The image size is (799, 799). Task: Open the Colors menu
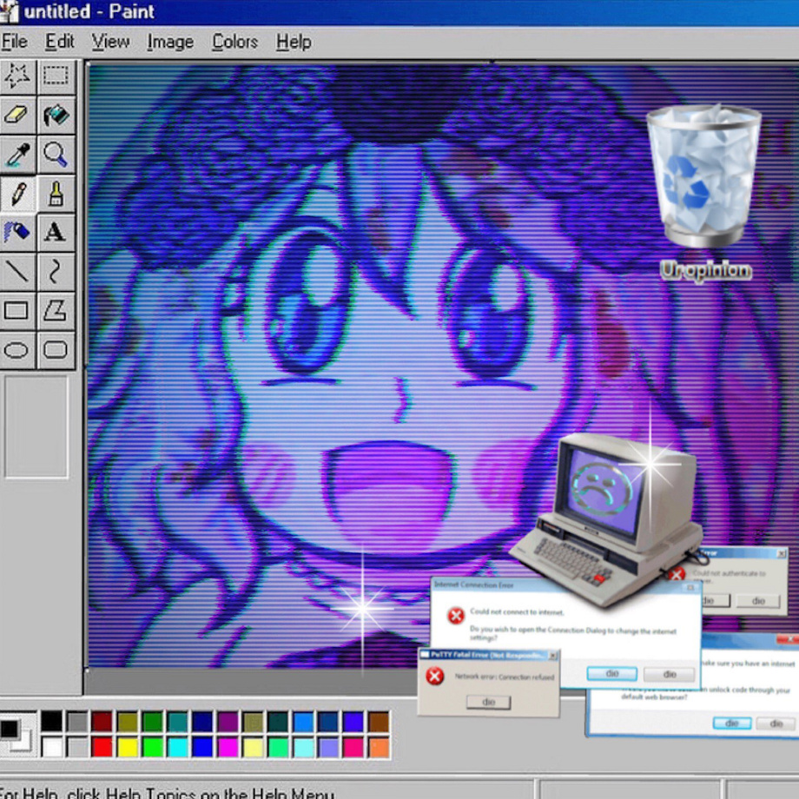[x=234, y=42]
